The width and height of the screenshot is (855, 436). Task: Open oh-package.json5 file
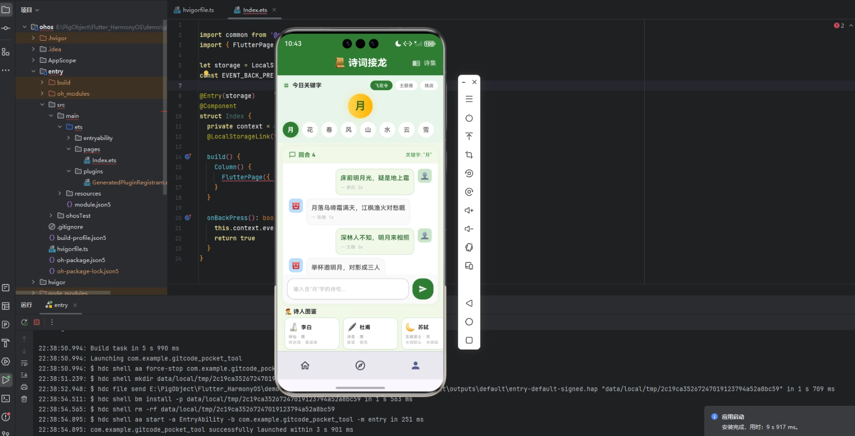(77, 260)
